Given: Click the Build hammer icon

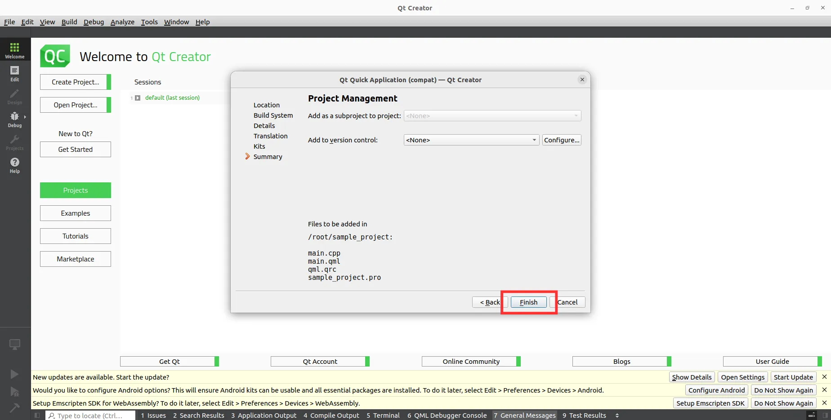Looking at the screenshot, I should coord(14,408).
